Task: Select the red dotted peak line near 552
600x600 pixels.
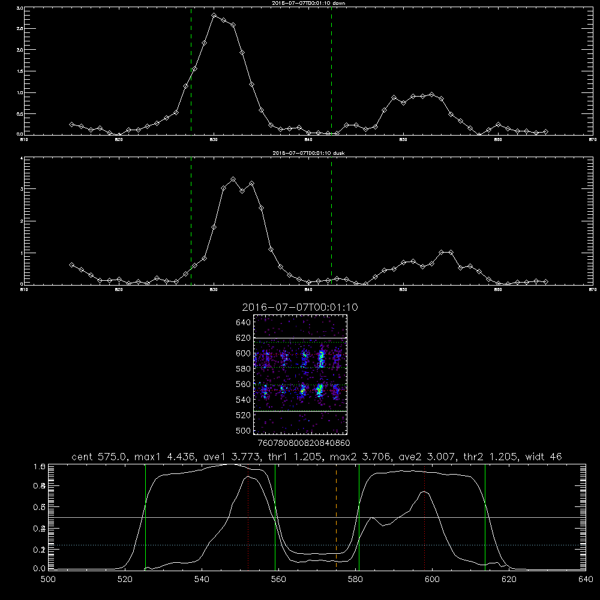Action: (248, 517)
